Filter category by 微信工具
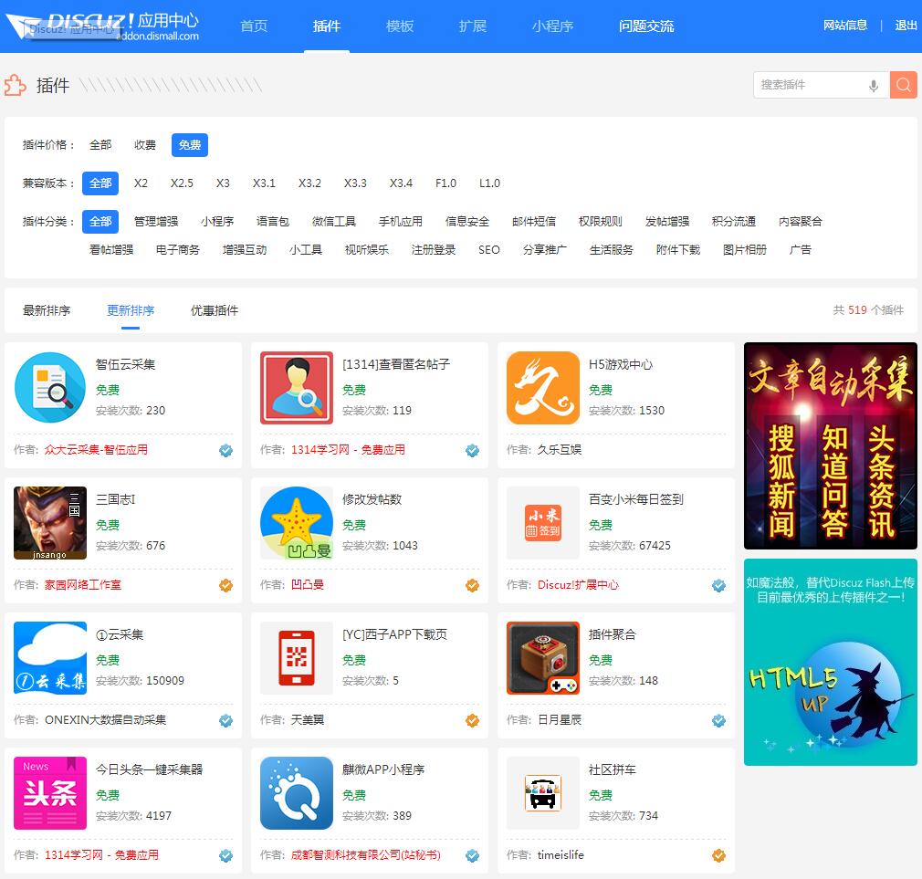The width and height of the screenshot is (922, 879). pos(334,222)
